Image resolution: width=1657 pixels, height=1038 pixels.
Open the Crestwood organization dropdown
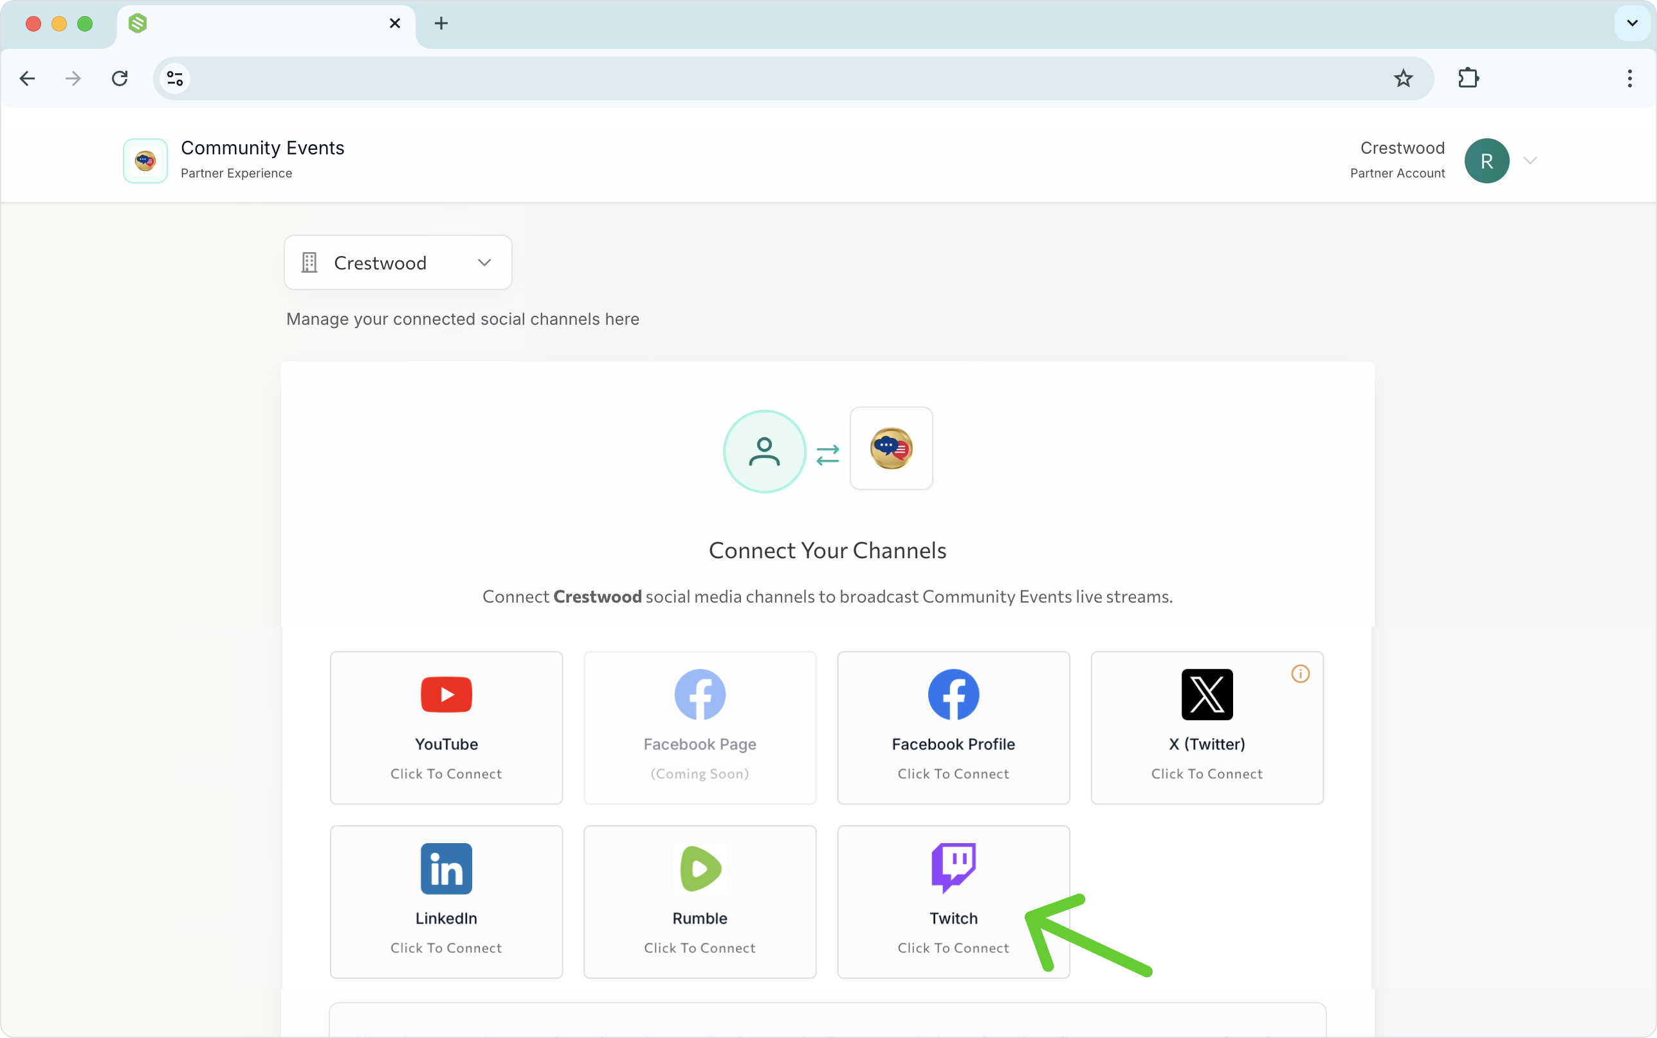[x=398, y=262]
